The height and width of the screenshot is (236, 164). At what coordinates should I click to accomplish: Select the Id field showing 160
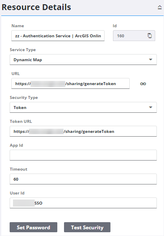[x=134, y=36]
